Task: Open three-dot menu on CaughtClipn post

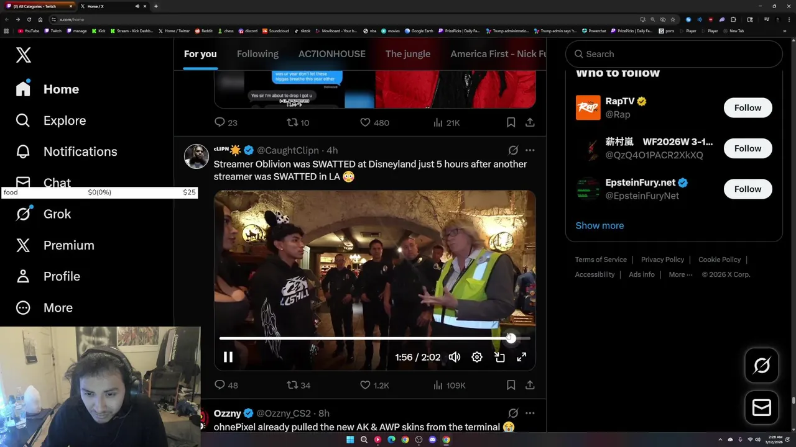Action: (x=530, y=150)
